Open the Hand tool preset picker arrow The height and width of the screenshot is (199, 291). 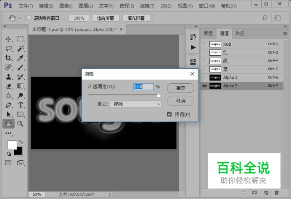pos(19,18)
